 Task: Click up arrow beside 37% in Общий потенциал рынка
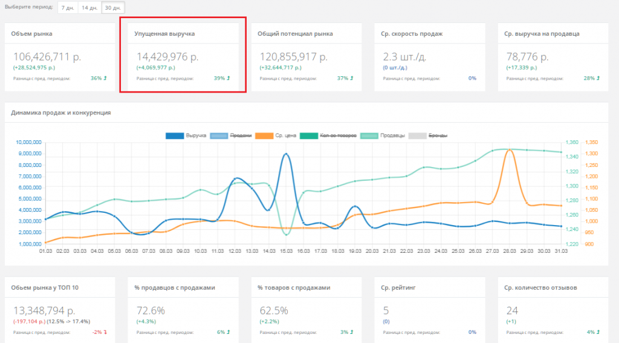[x=352, y=79]
